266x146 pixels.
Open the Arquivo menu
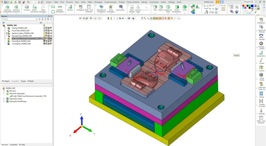(49, 2)
